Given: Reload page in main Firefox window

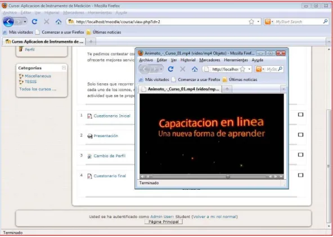Looking at the screenshot, I should click(x=34, y=22).
